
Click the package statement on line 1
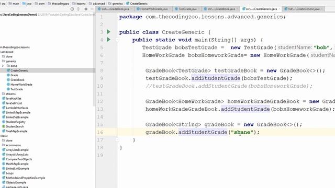coord(203,17)
